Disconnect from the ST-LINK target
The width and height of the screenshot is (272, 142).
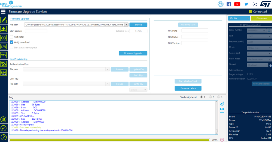click(x=262, y=19)
